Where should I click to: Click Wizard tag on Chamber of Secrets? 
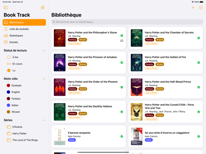tap(160, 40)
